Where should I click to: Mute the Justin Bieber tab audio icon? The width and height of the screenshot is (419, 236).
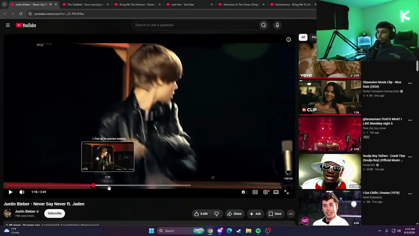click(x=50, y=5)
